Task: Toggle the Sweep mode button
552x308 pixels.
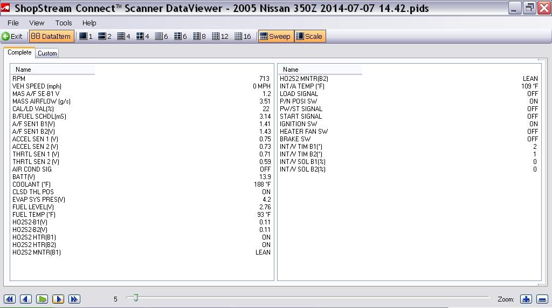Action: 275,36
